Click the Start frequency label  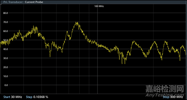tap(7, 97)
